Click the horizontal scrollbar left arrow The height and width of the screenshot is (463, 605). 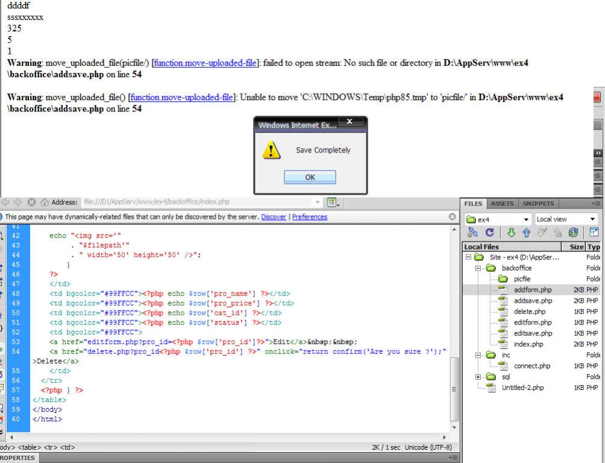(x=11, y=437)
